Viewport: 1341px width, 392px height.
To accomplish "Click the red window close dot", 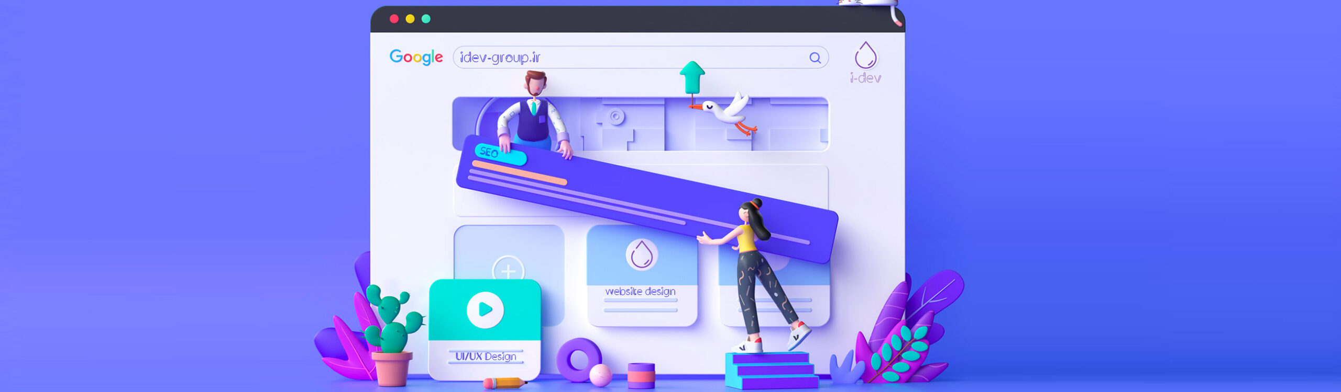I will pyautogui.click(x=394, y=19).
